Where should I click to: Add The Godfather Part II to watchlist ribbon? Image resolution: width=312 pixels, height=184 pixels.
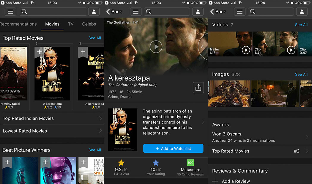click(x=83, y=52)
